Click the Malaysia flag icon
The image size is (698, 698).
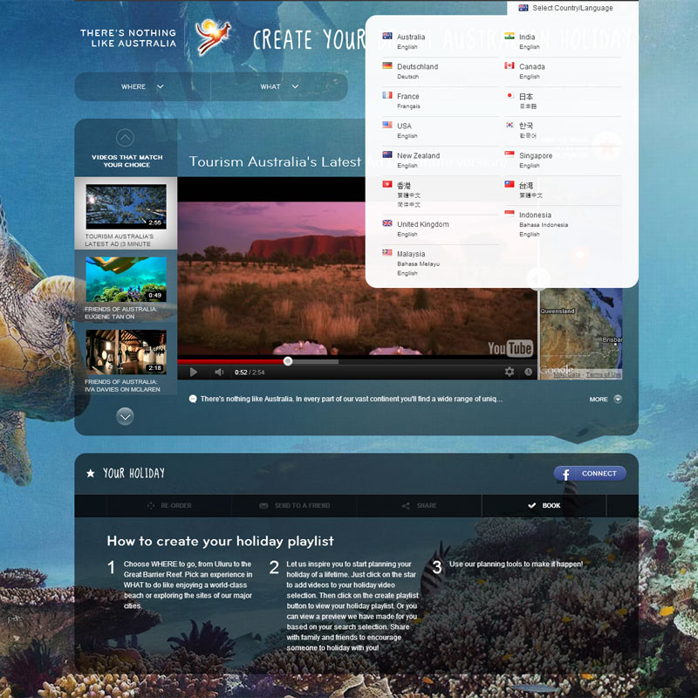click(x=387, y=253)
